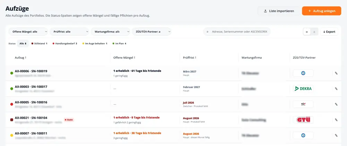The width and height of the screenshot is (347, 146).
Task: Switch to the map view toggle
Action: point(314,32)
